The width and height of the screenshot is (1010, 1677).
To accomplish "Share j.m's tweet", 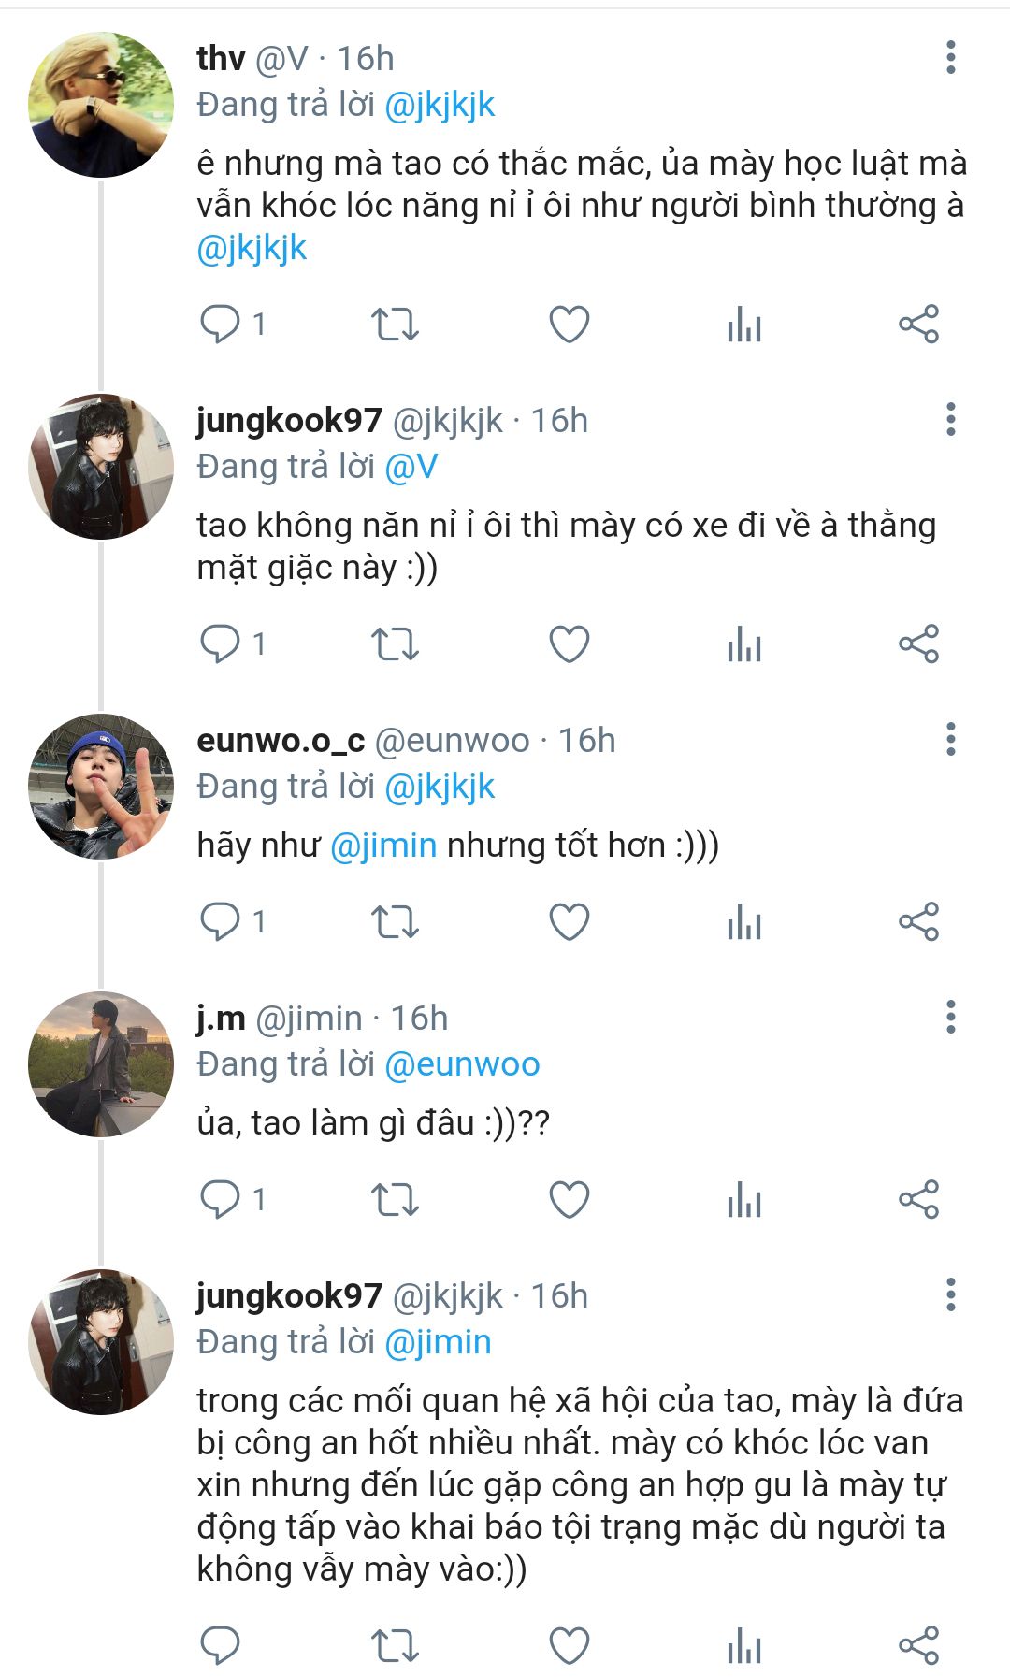I will click(x=918, y=1200).
